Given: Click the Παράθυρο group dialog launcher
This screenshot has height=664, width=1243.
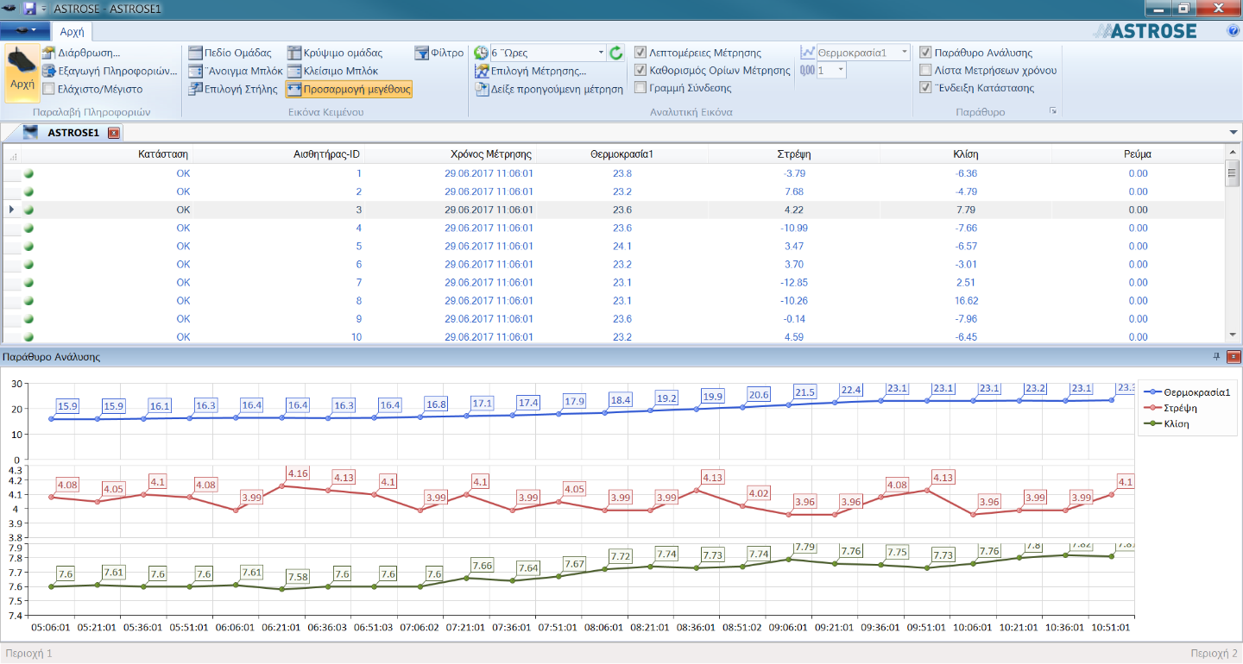Looking at the screenshot, I should tap(1052, 112).
